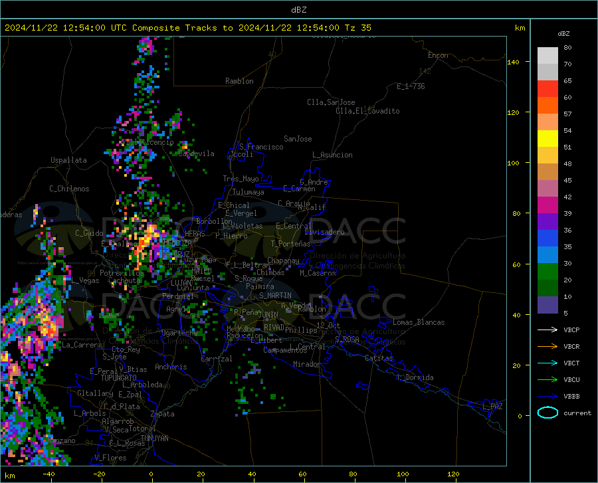Screen dimensions: 598x483
Task: Click the Capdevila label
Action: (x=197, y=153)
